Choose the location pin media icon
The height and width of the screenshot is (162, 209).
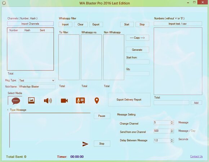point(97,100)
